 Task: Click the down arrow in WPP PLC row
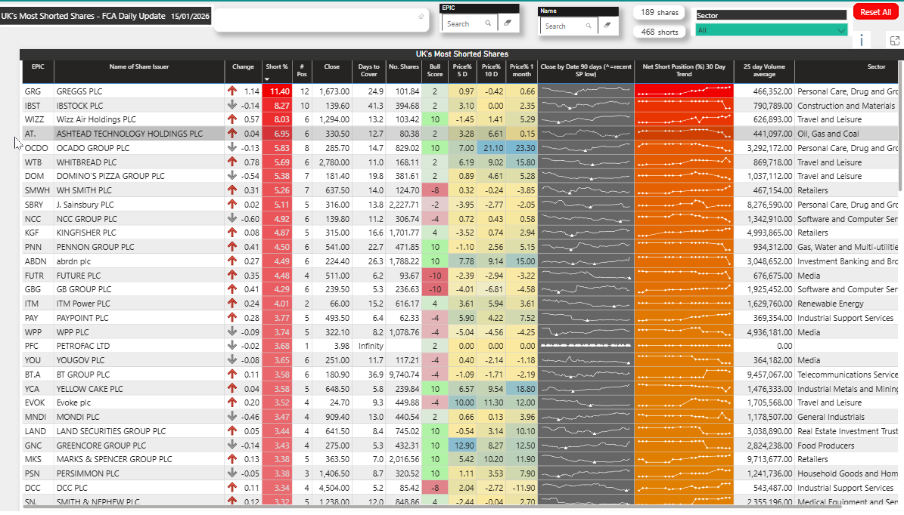(232, 332)
